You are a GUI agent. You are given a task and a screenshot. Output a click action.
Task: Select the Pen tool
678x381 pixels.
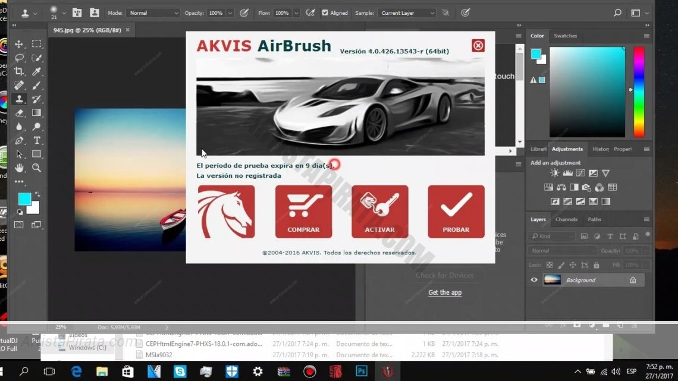point(19,140)
